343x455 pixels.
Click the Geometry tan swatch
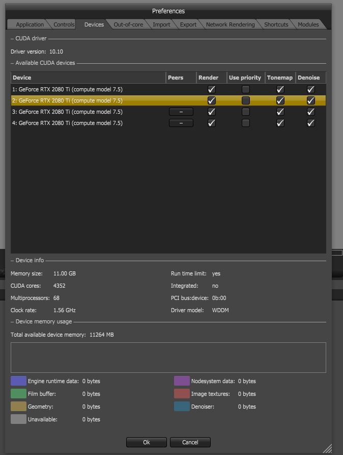[18, 407]
